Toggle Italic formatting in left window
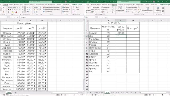Screen dimensions: 170x96 pos(11,10)
